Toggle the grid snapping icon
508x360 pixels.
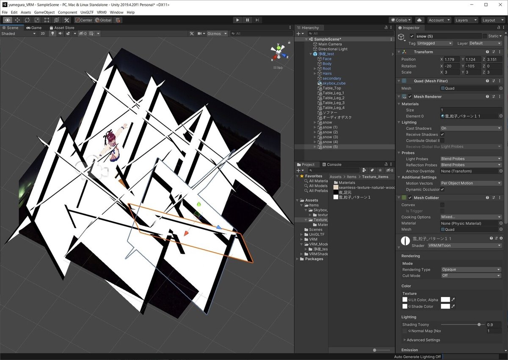pos(118,20)
